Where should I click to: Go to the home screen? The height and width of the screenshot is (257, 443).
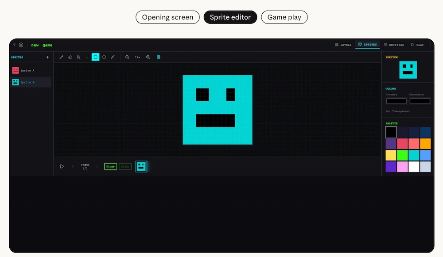click(x=21, y=45)
